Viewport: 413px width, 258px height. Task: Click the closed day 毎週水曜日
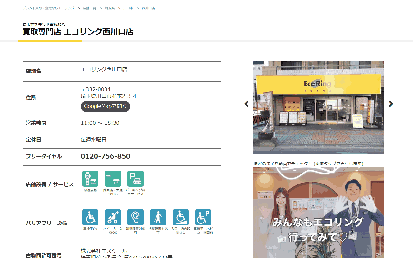94,140
